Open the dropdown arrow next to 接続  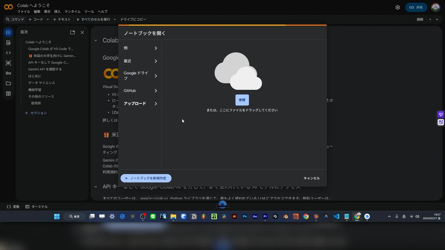pos(430,19)
